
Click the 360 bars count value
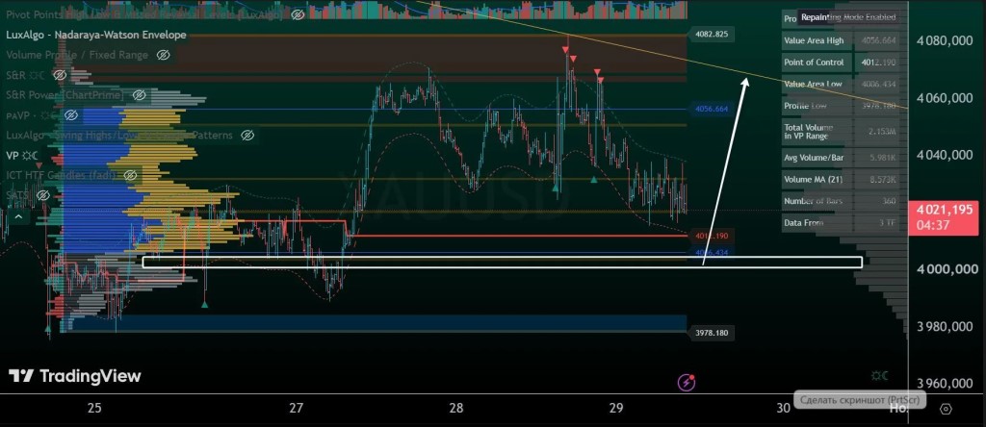coord(889,201)
